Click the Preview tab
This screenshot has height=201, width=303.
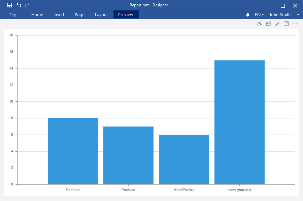tap(126, 15)
